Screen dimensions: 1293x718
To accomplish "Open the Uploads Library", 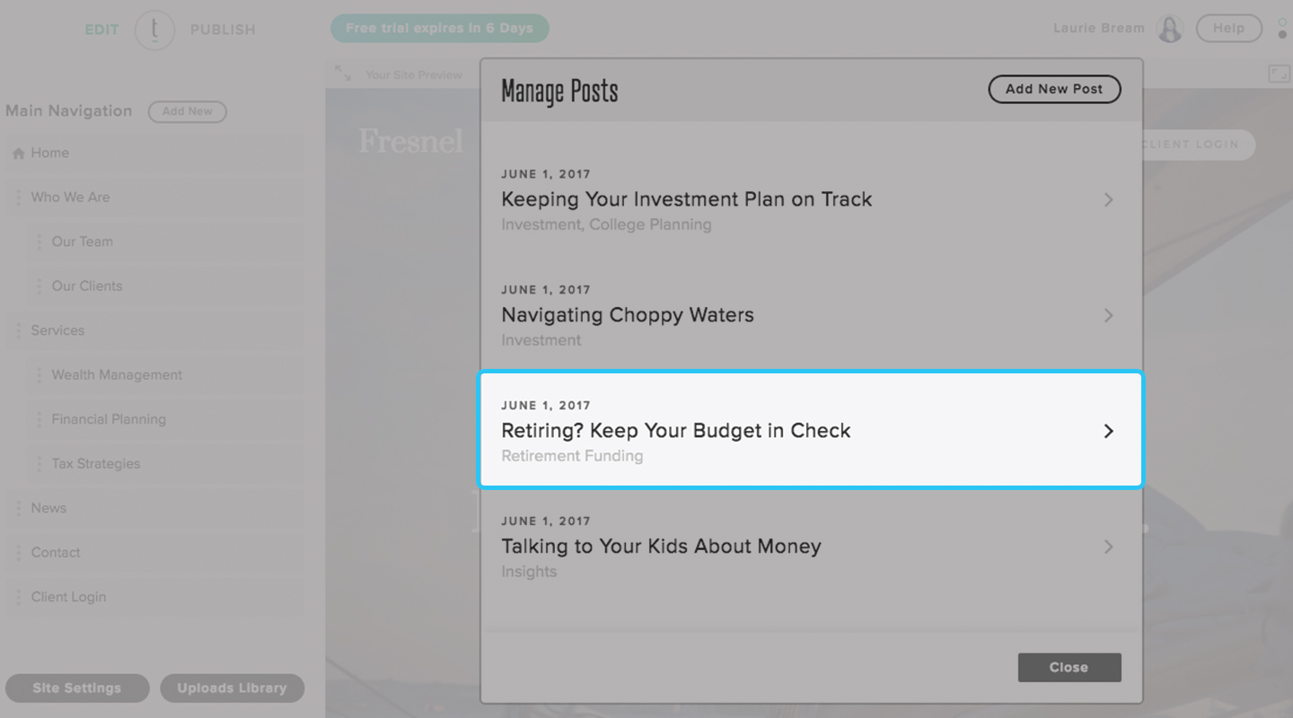I will pos(232,688).
